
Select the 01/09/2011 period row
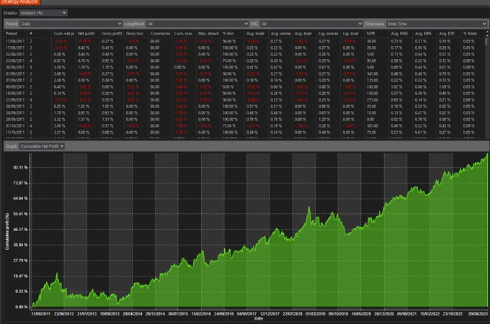(x=244, y=73)
